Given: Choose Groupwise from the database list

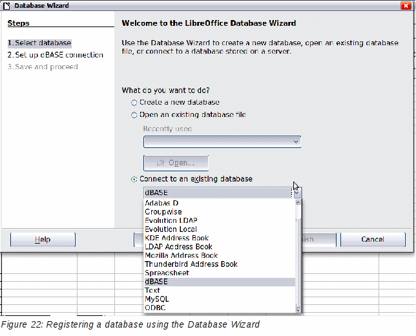Looking at the screenshot, I should pyautogui.click(x=220, y=212).
